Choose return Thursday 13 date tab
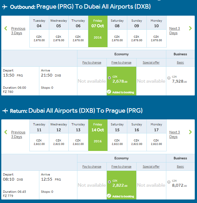This screenshot has width=197, height=203. click(78, 135)
